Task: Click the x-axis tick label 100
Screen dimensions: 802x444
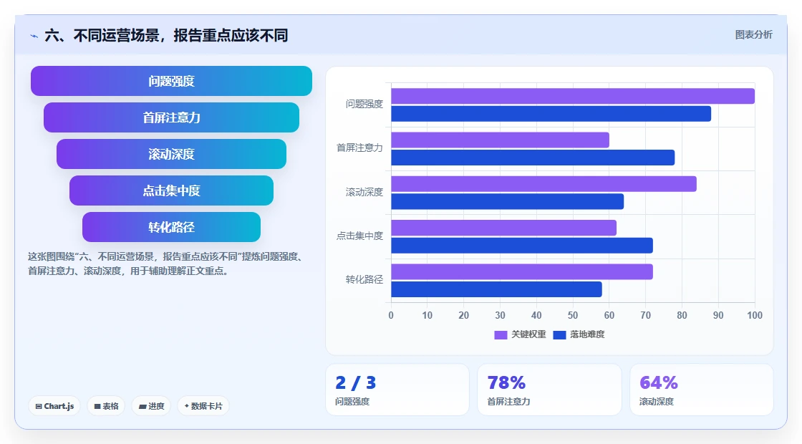Action: point(755,316)
